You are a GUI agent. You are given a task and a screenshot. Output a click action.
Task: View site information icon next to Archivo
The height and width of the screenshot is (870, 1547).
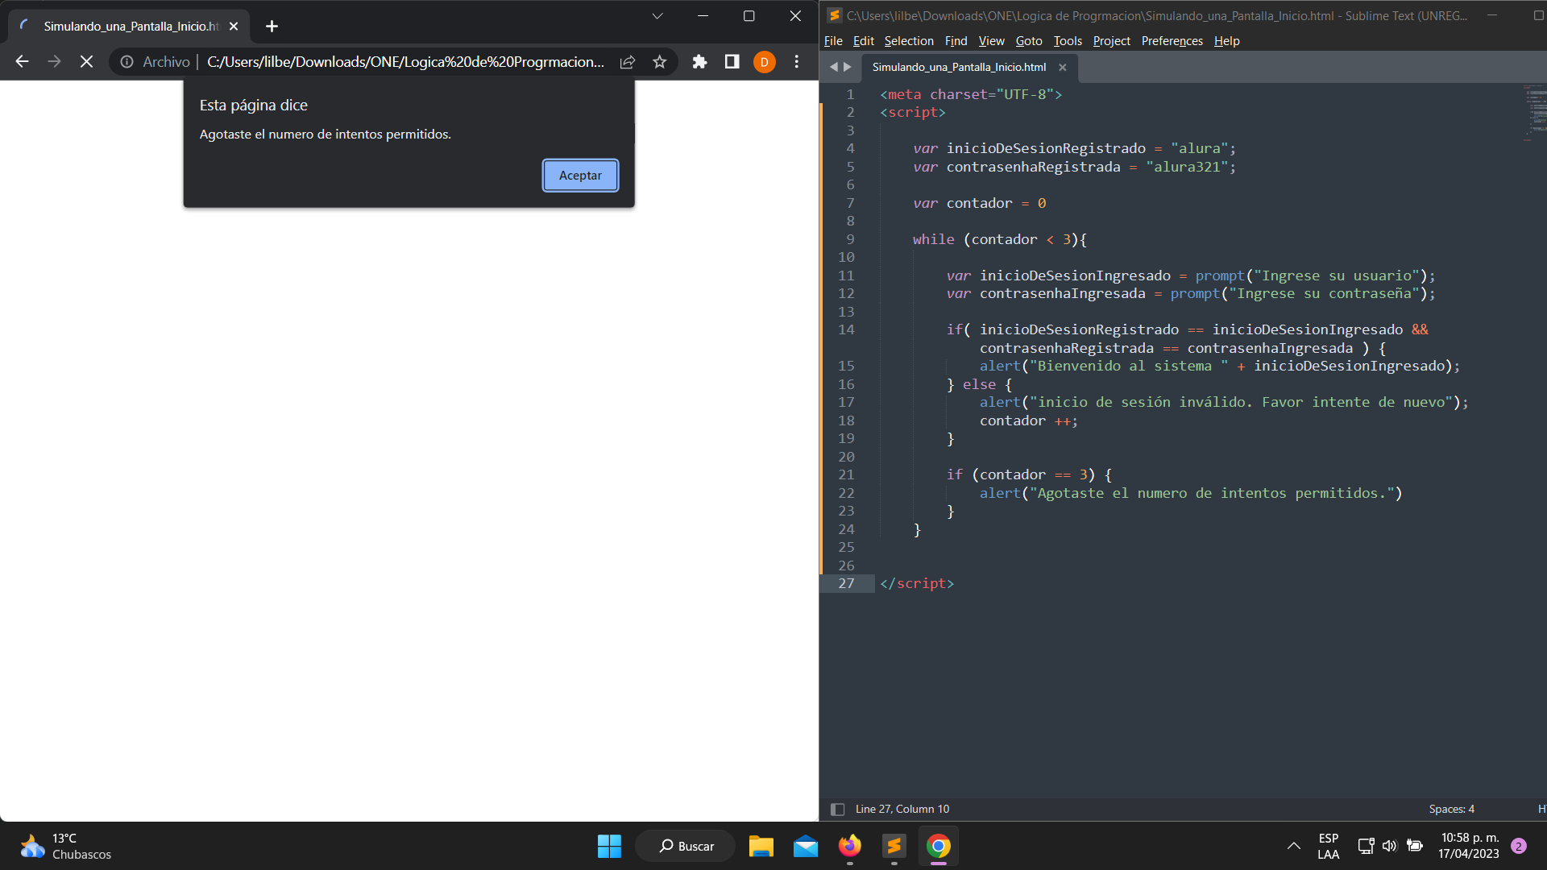[126, 62]
